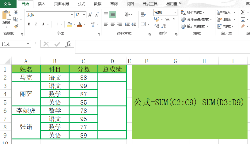Viewport: 250px width, 144px height.
Task: Click the Wrap Text icon
Action: [143, 15]
